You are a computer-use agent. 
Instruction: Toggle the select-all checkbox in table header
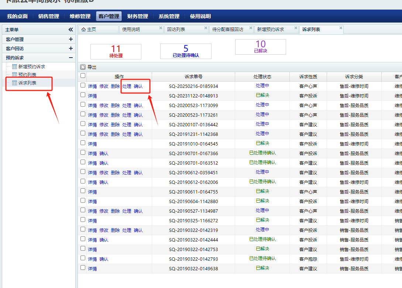click(x=83, y=76)
